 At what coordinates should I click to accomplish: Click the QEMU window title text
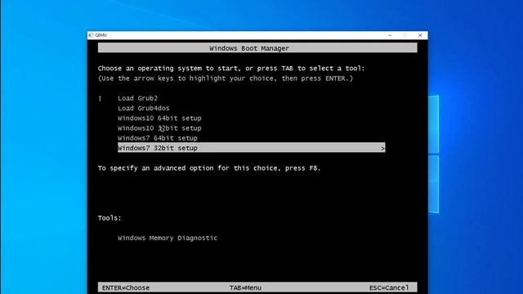click(x=101, y=35)
